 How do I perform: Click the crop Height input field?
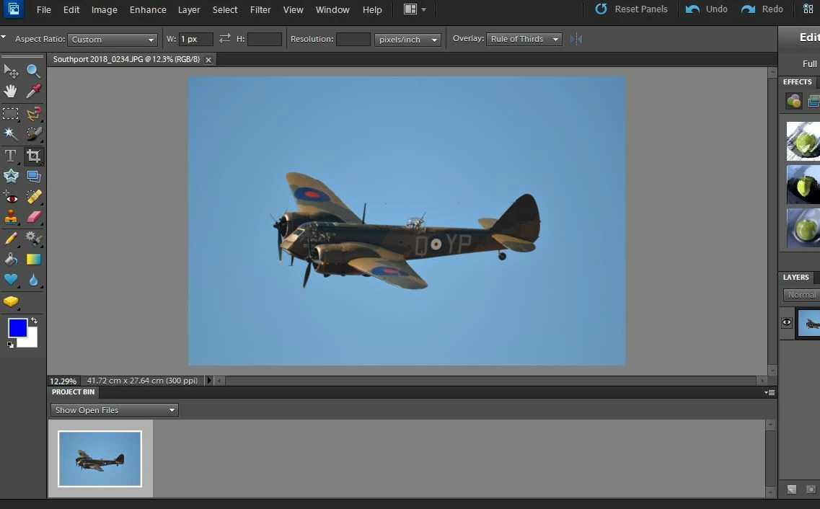pos(264,39)
